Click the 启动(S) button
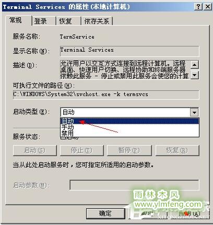 tap(35, 150)
